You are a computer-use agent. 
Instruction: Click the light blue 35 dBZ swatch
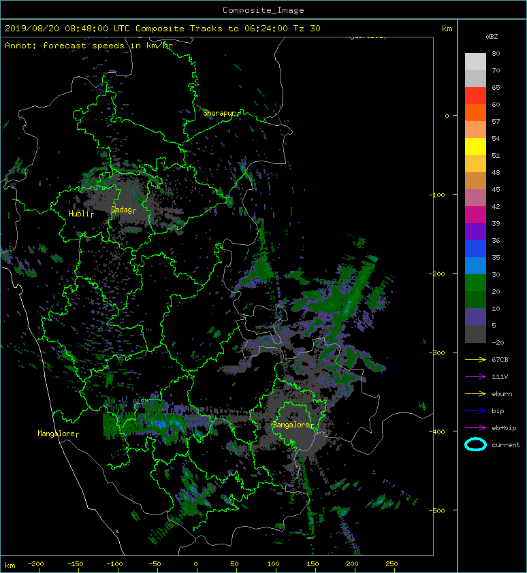point(475,265)
